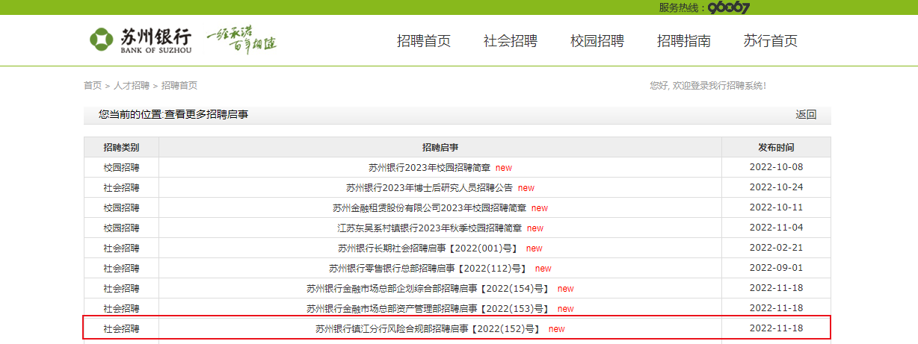This screenshot has height=344, width=918.
Task: Click the 发布时间 column header
Action: 776,147
